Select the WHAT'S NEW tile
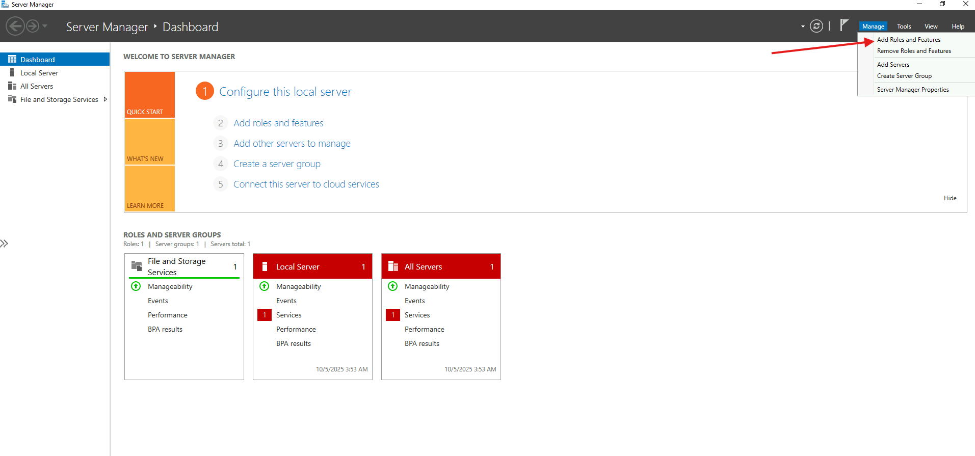This screenshot has height=456, width=975. (x=150, y=142)
